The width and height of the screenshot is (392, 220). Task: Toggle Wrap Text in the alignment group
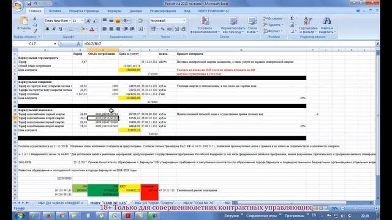(140, 21)
